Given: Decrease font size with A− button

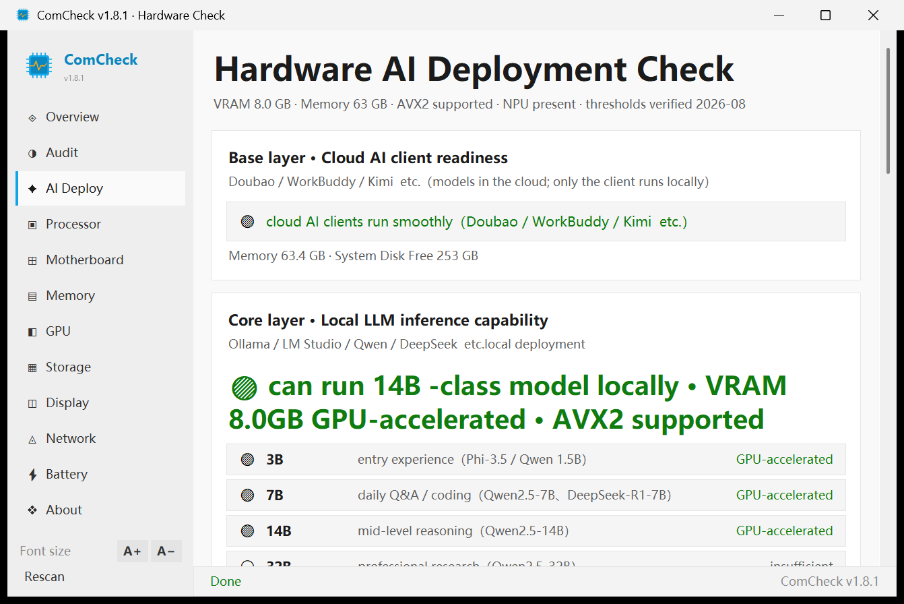Looking at the screenshot, I should (x=166, y=551).
